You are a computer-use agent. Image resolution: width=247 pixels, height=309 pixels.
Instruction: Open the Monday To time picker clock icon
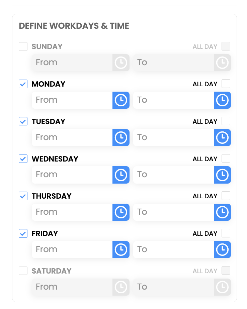coord(222,100)
